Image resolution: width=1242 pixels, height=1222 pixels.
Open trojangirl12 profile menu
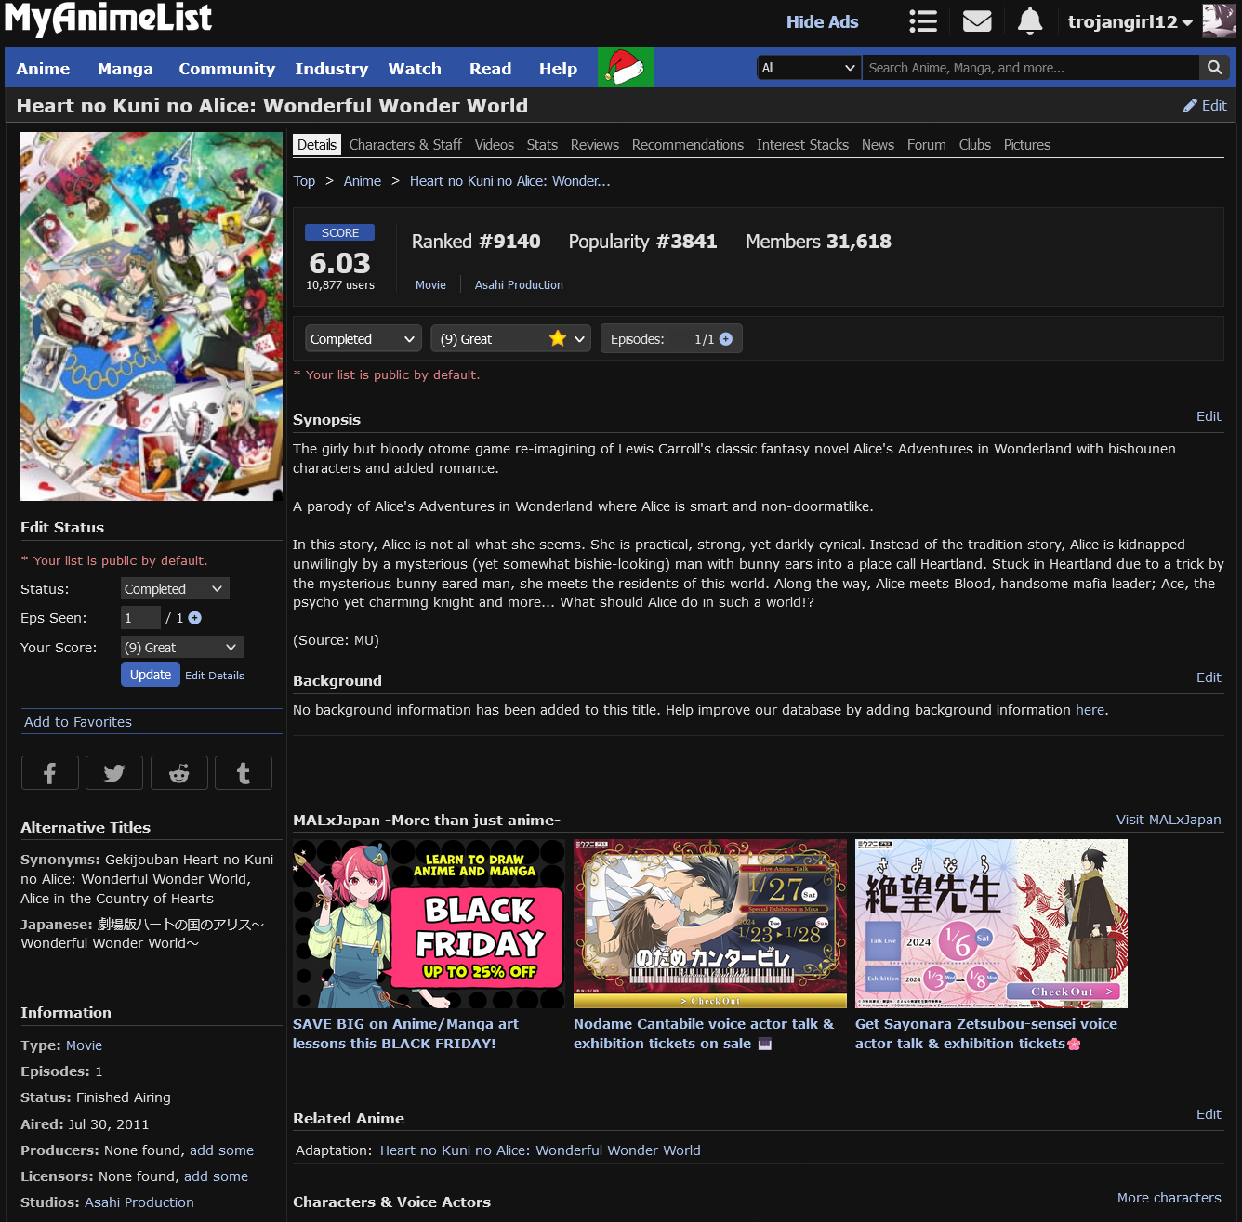(1130, 21)
